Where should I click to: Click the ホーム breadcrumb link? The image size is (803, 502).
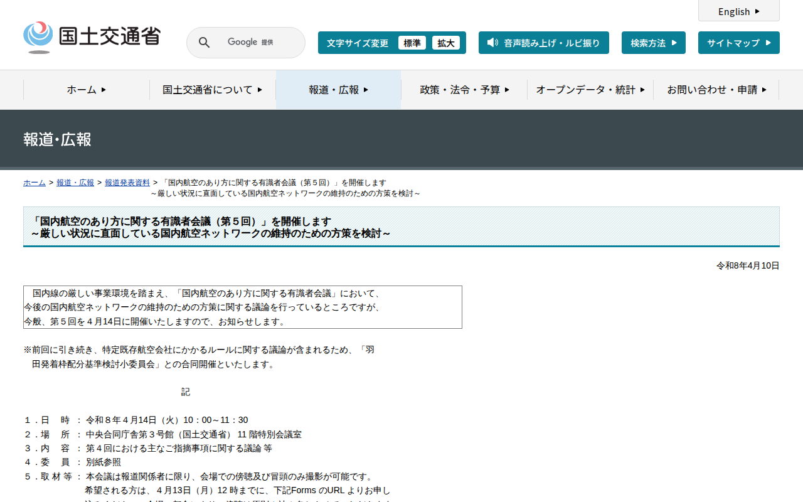pyautogui.click(x=35, y=183)
